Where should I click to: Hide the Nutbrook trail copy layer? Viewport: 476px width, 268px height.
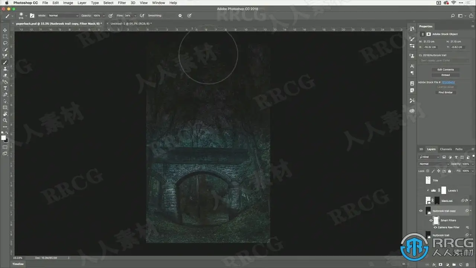click(x=421, y=211)
